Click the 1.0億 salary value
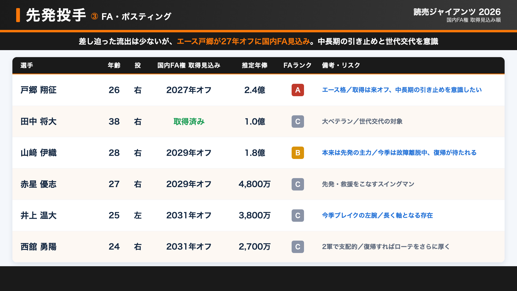The image size is (517, 291). (255, 122)
